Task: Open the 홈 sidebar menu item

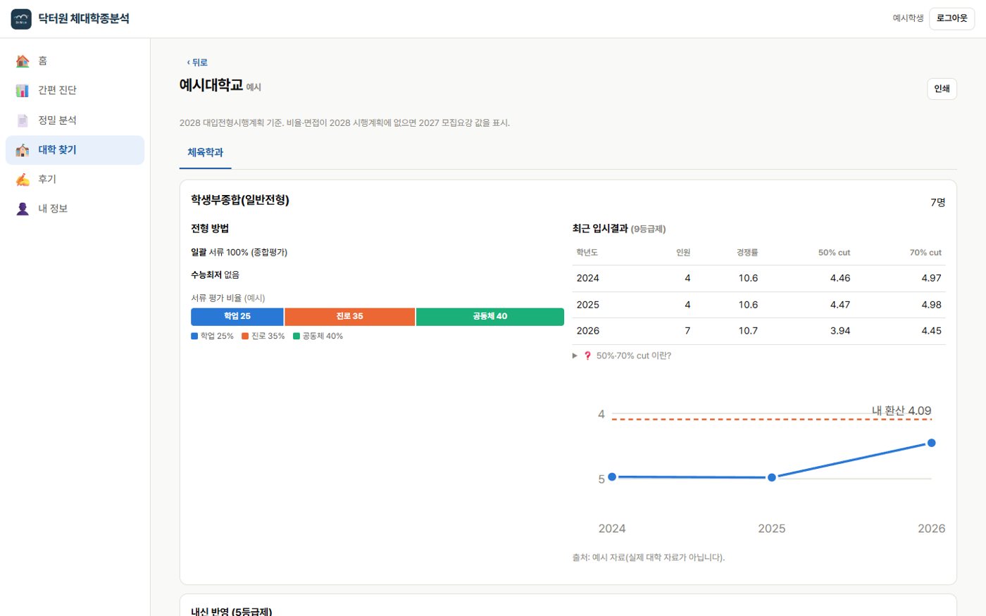Action: (75, 61)
